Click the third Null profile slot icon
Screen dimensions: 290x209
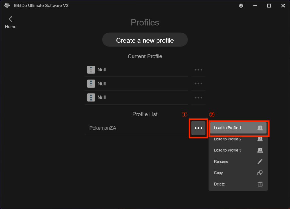[91, 97]
